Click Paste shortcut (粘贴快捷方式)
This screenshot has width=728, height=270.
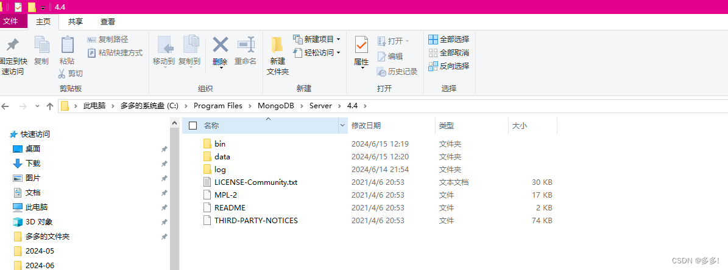[115, 52]
